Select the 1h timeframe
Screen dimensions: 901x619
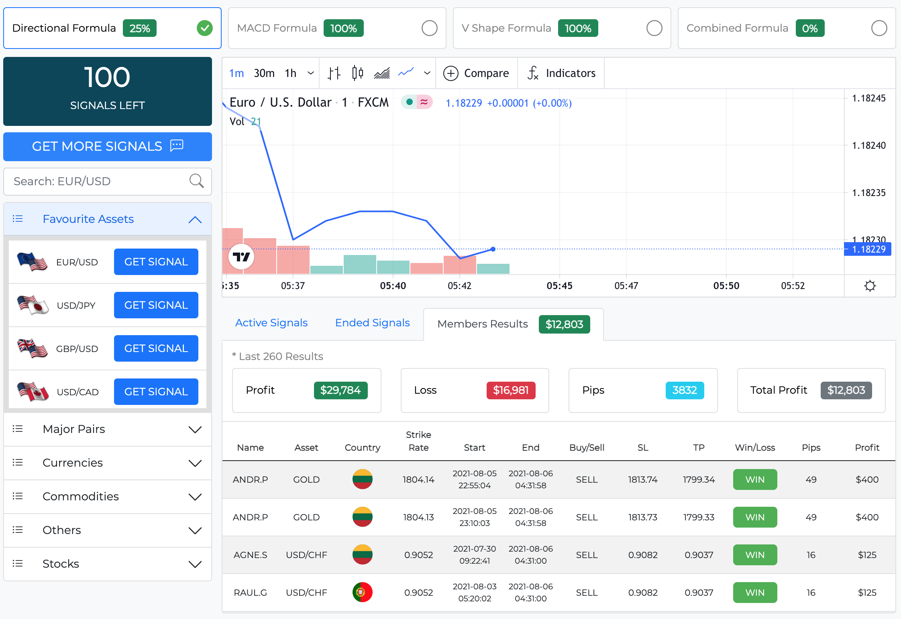(x=291, y=73)
